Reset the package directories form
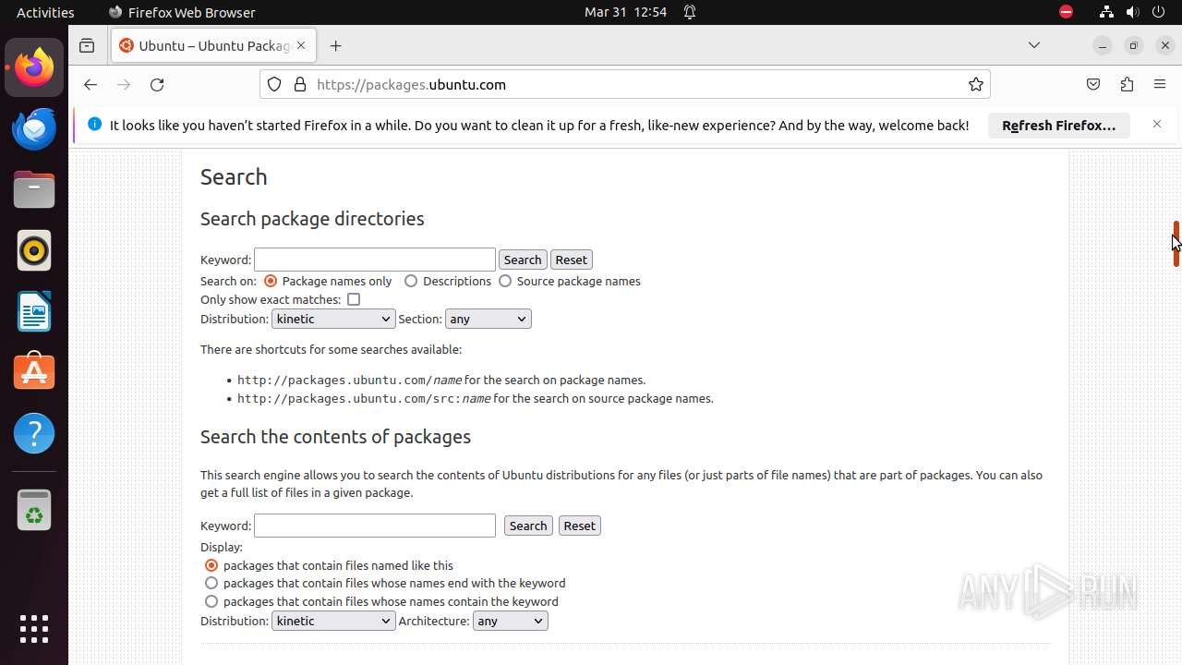1182x665 pixels. point(571,260)
